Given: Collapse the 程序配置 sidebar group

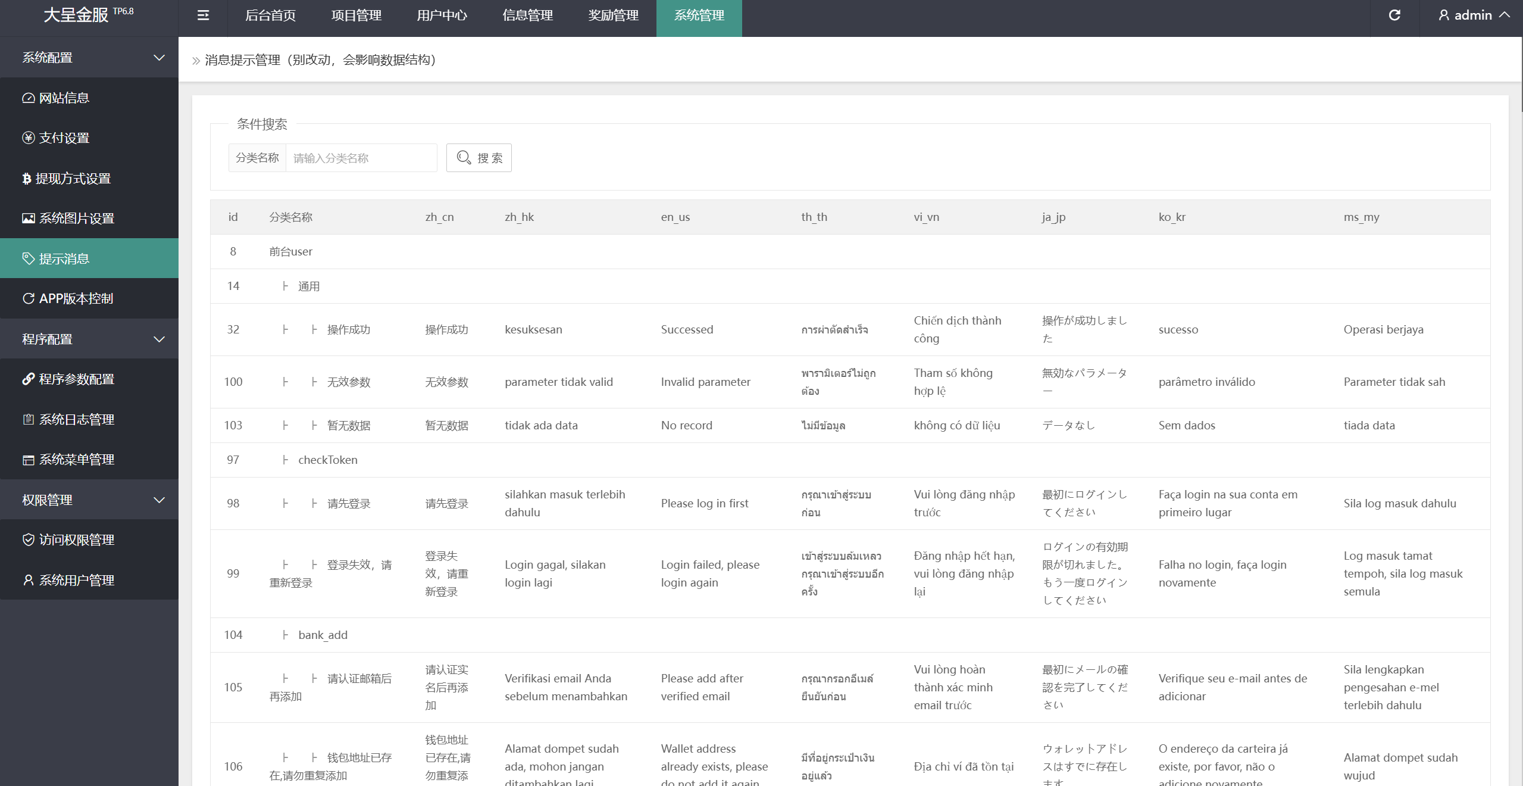Looking at the screenshot, I should pos(89,339).
